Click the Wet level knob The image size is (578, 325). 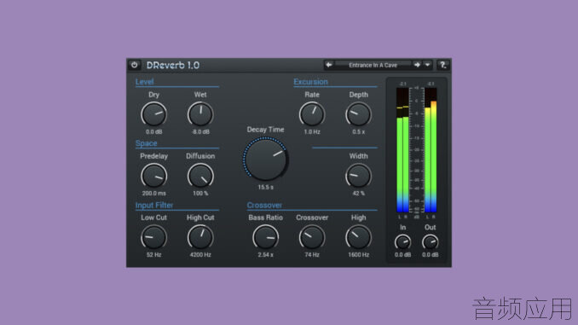(x=200, y=114)
